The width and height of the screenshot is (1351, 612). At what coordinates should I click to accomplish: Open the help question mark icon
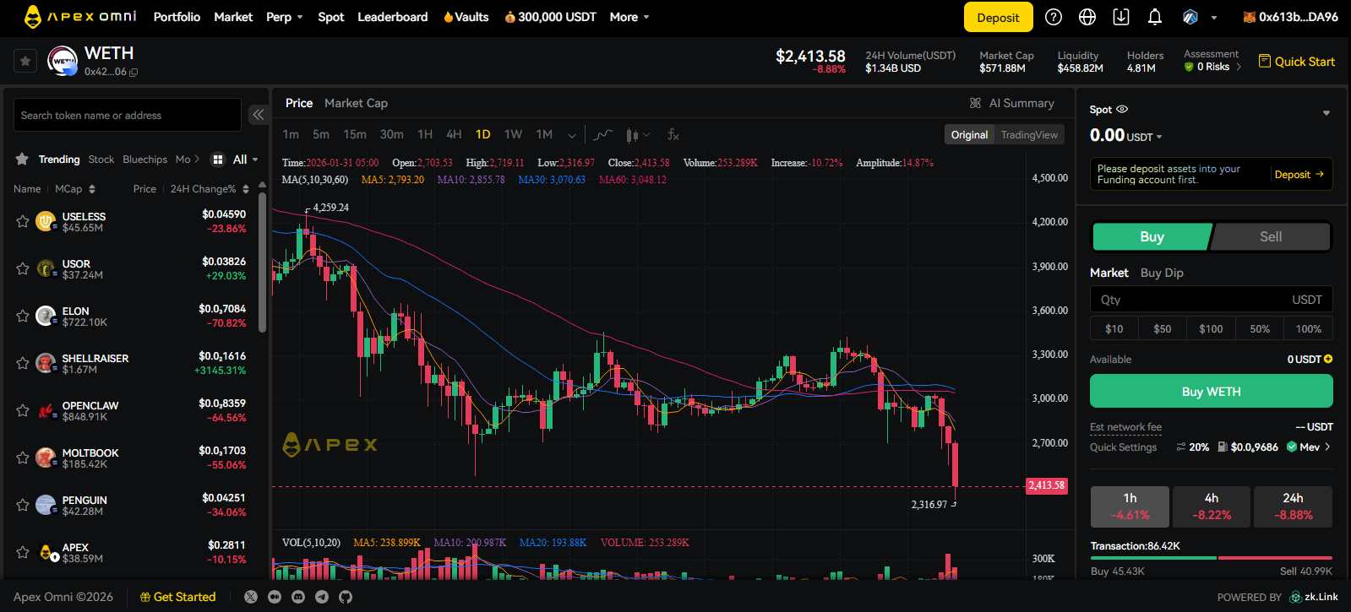click(1054, 17)
